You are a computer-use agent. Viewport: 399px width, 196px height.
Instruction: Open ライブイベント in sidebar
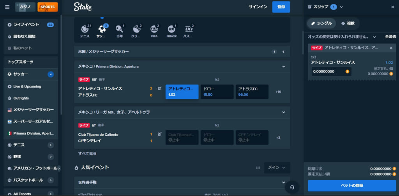26,24
